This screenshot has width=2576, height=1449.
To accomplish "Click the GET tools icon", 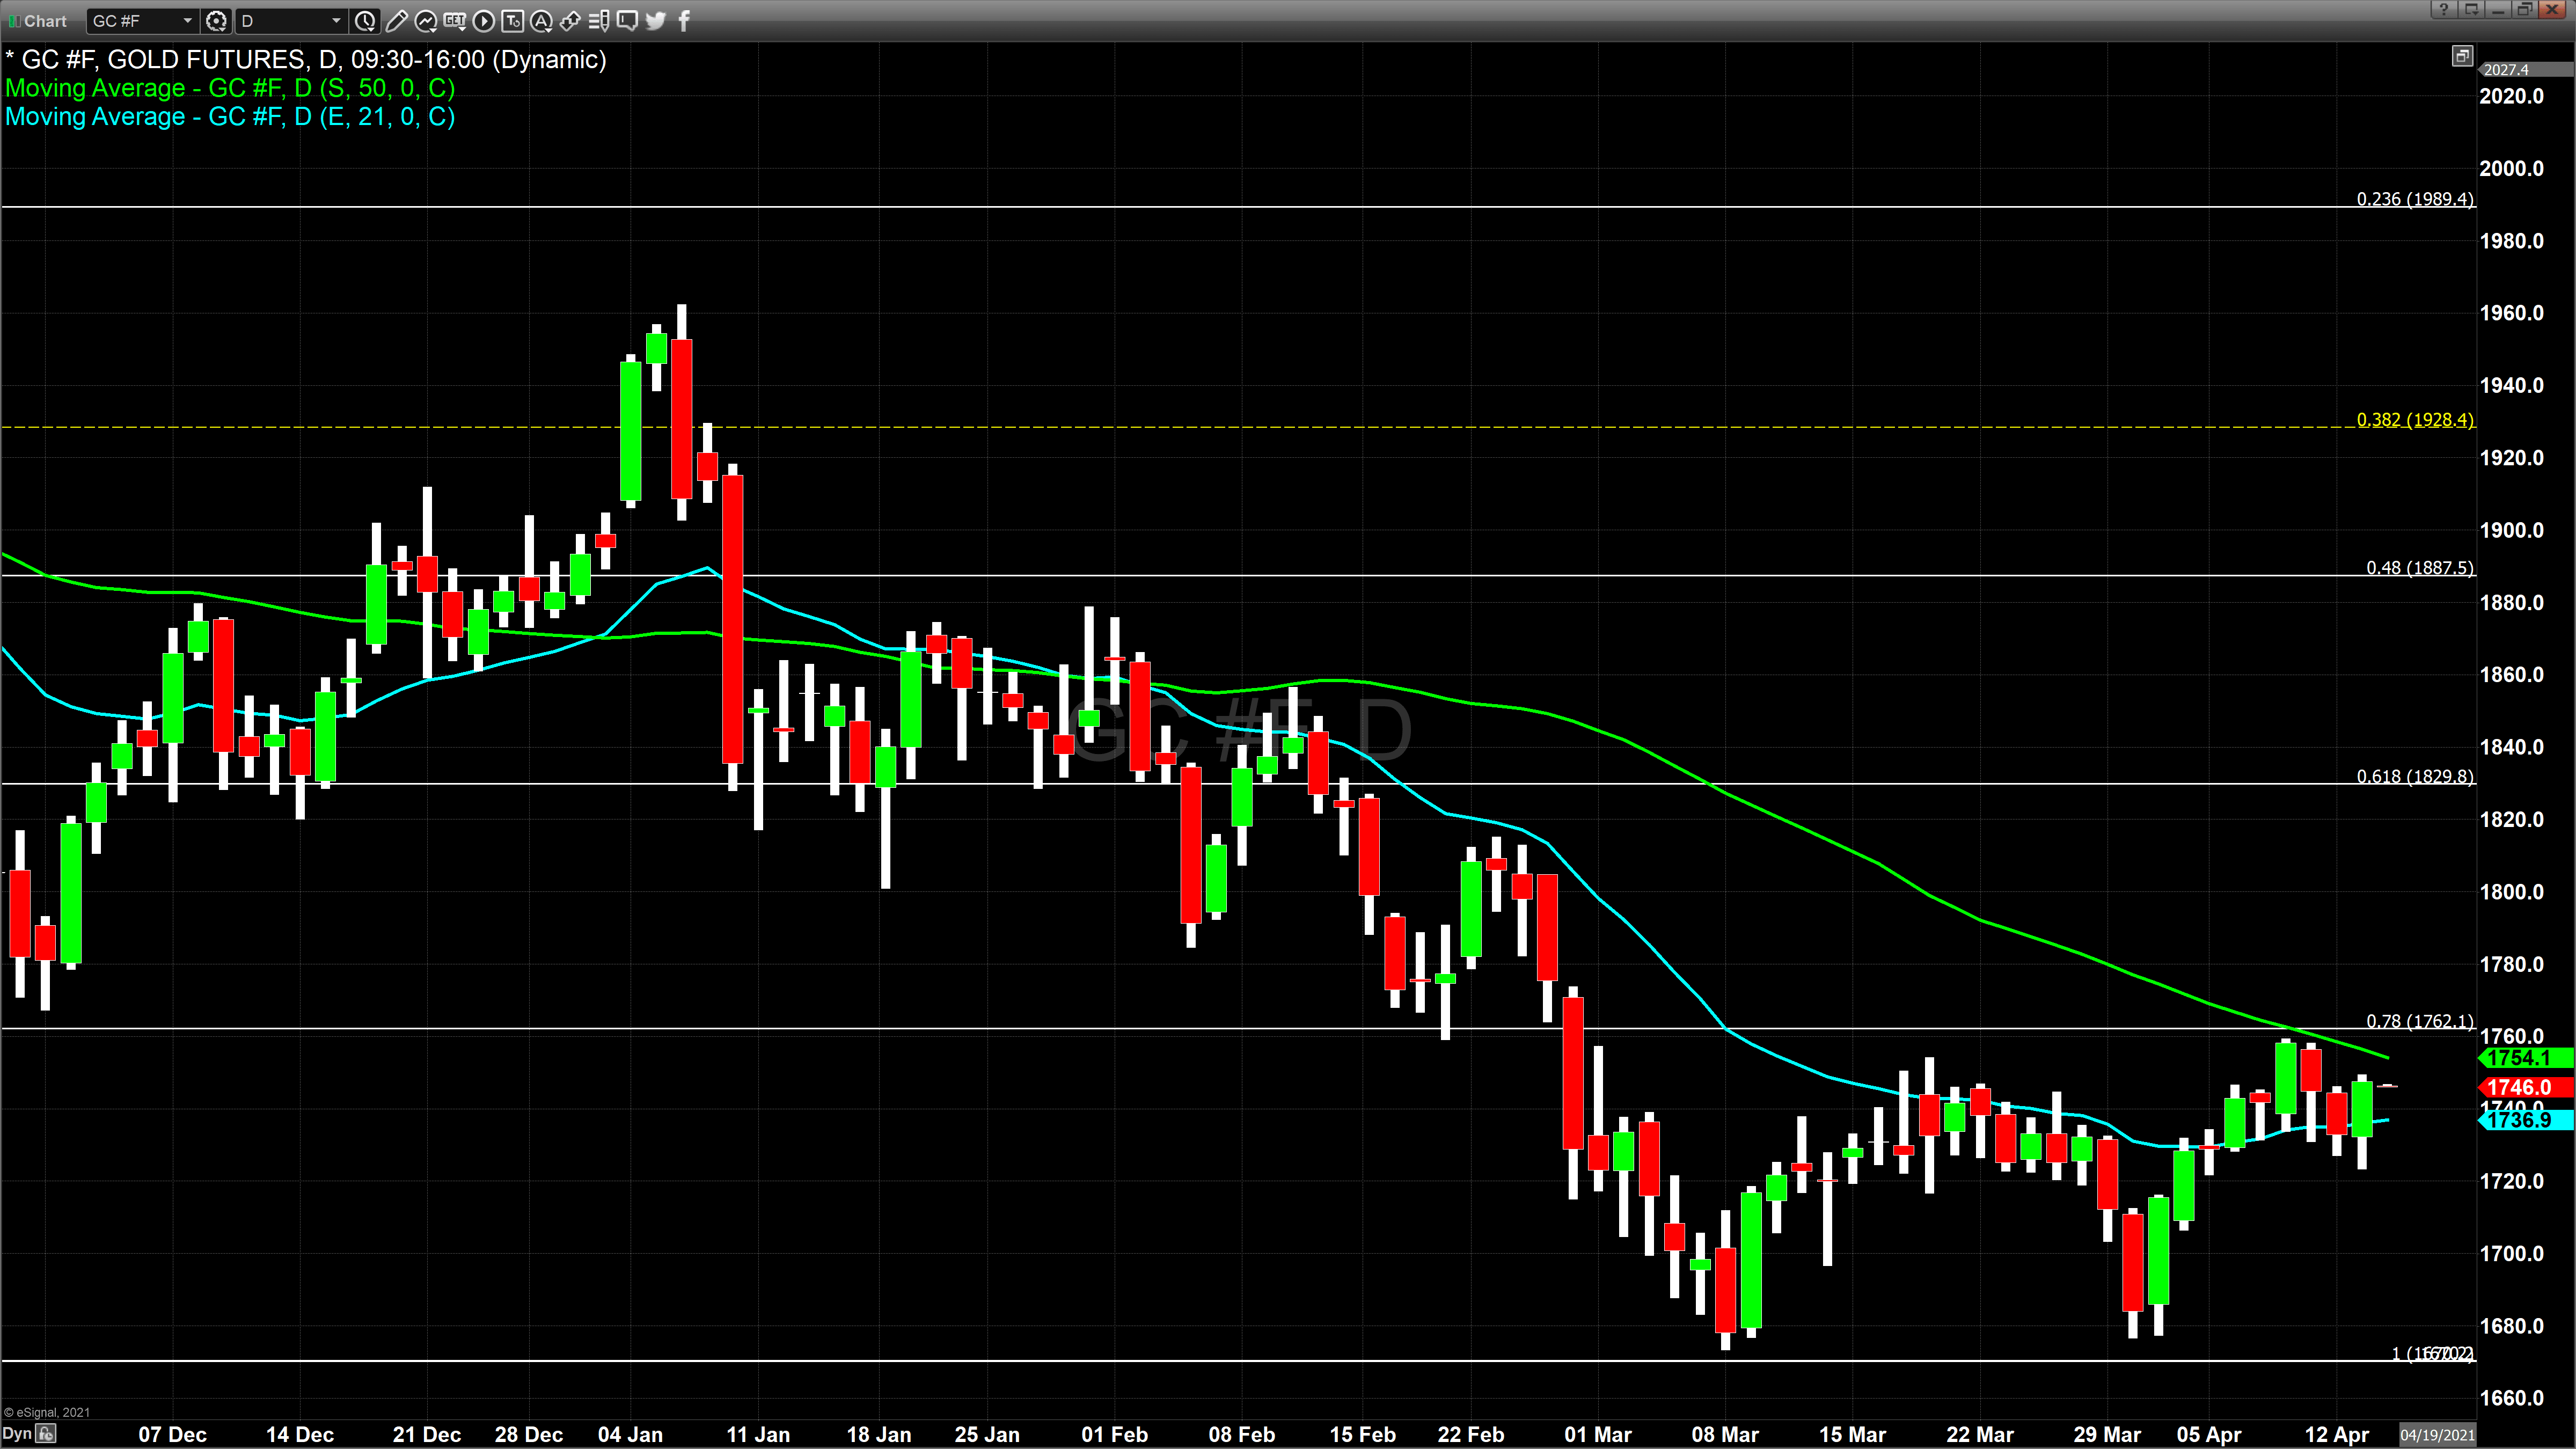I will tap(454, 20).
